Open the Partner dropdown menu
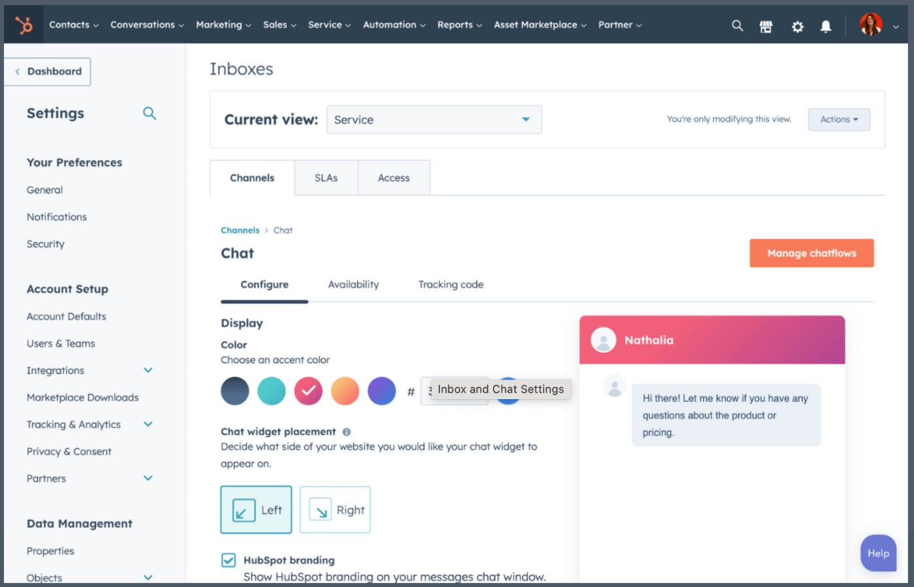 [620, 25]
